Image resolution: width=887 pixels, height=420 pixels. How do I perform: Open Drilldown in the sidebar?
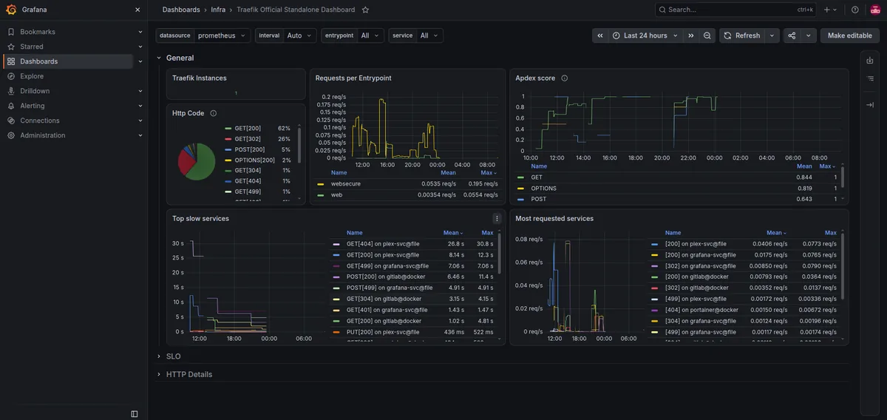[35, 91]
